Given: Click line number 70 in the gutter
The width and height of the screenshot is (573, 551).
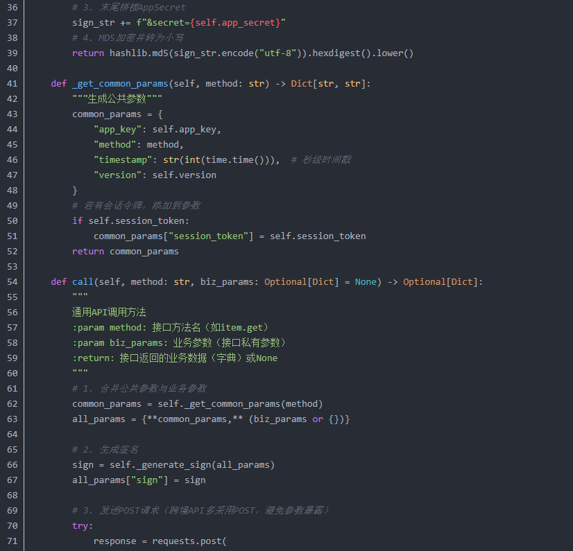Looking at the screenshot, I should [11, 526].
